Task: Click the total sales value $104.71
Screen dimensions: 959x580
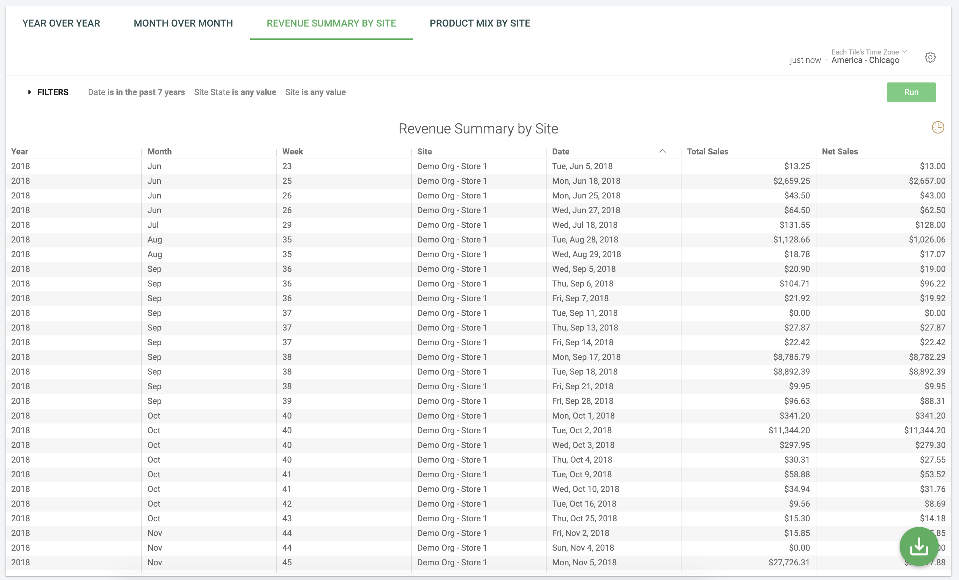Action: [794, 284]
